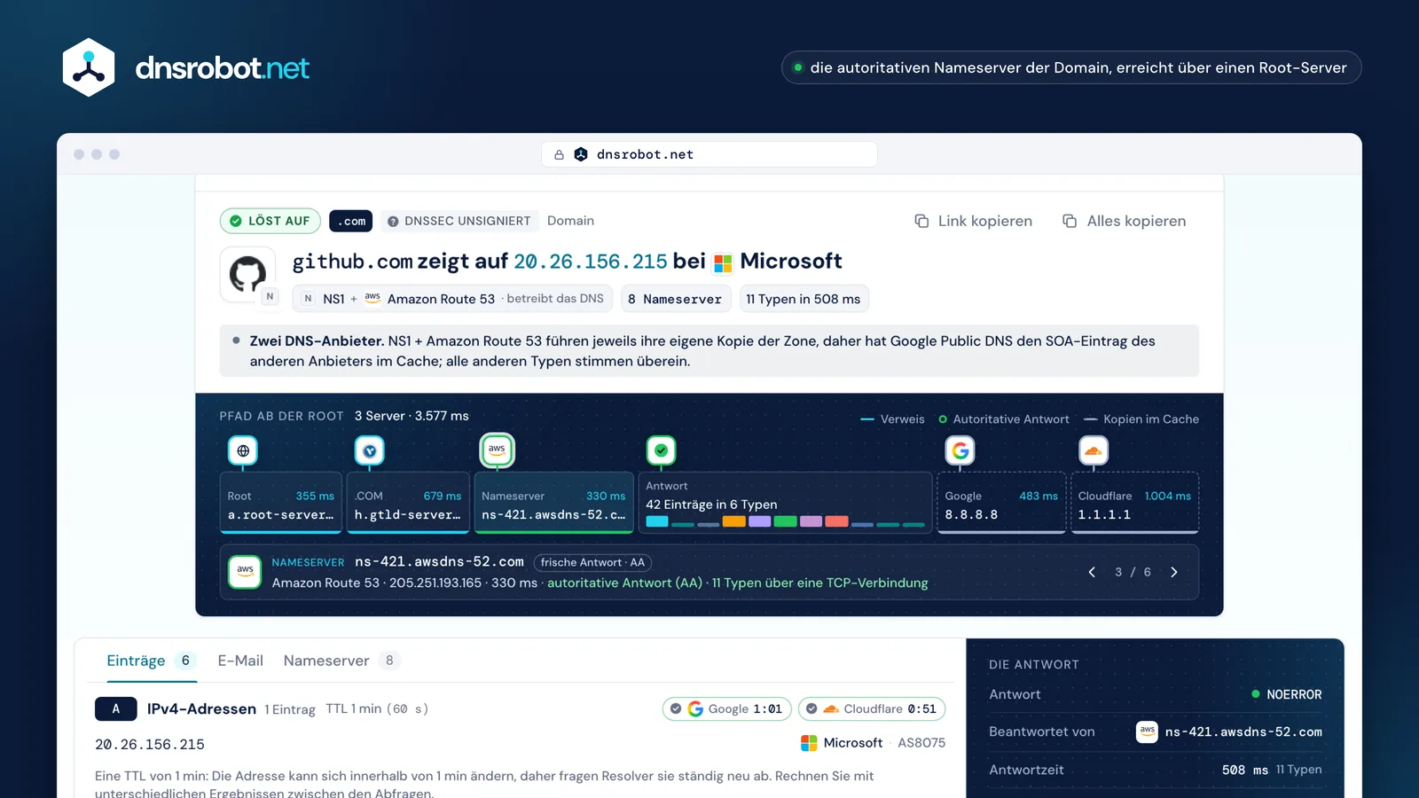Select the Root server globe icon
This screenshot has width=1419, height=798.
pos(243,450)
